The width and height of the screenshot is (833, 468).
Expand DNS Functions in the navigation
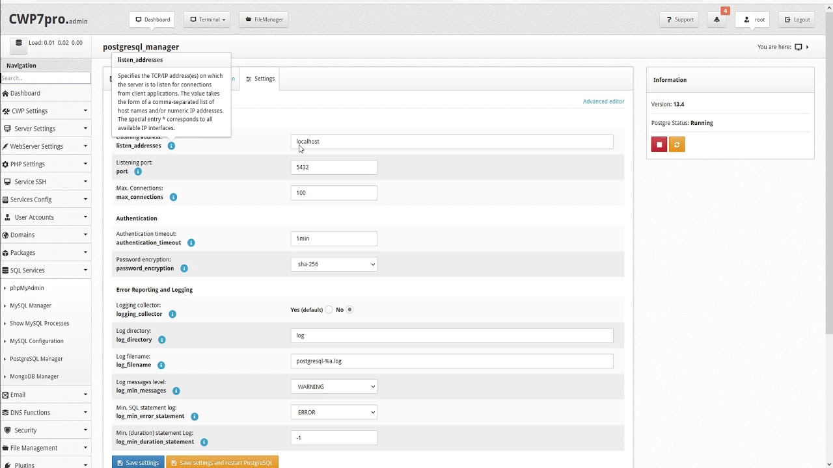click(46, 412)
